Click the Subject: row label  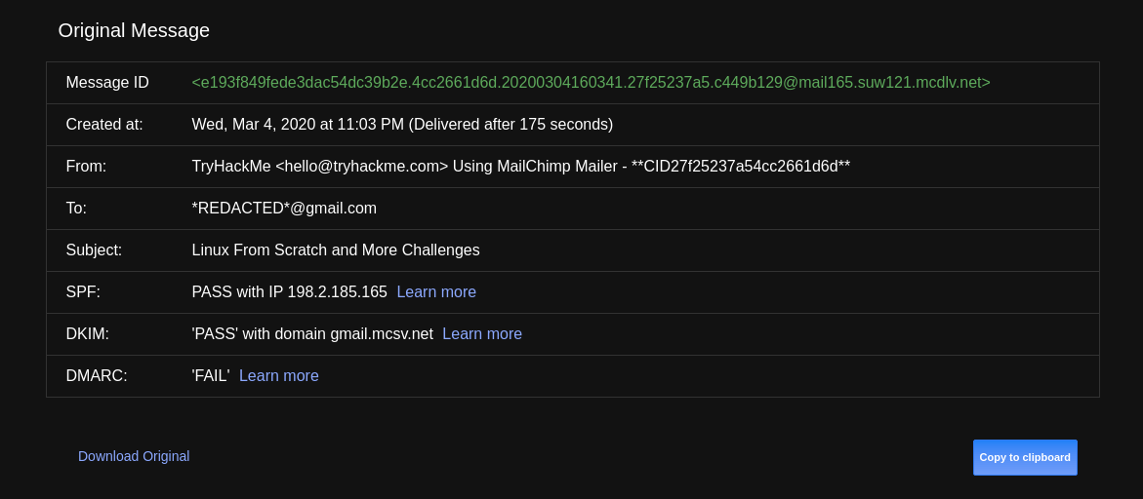click(x=94, y=250)
